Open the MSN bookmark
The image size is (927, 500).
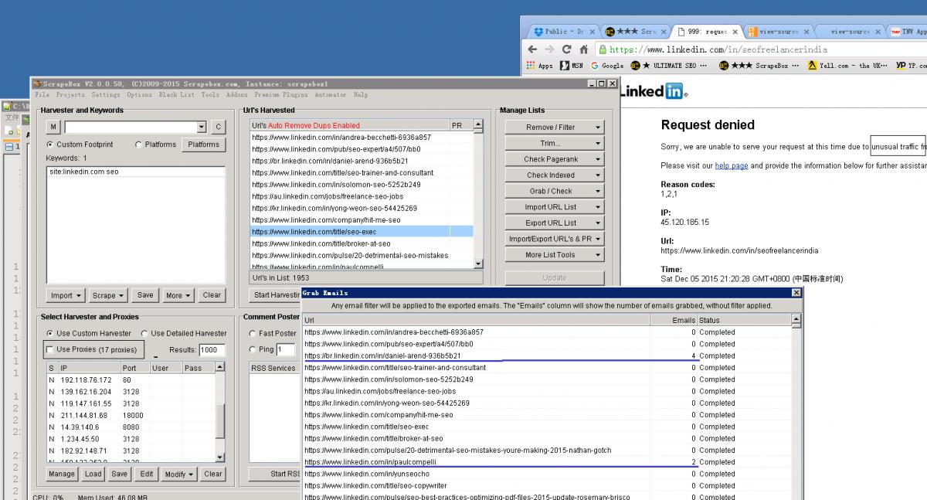(x=571, y=66)
